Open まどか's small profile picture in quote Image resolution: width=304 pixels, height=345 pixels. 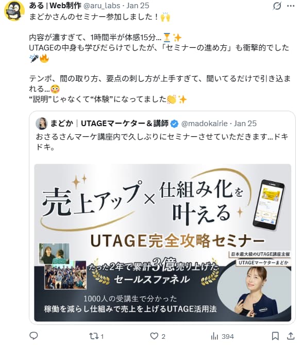(42, 124)
